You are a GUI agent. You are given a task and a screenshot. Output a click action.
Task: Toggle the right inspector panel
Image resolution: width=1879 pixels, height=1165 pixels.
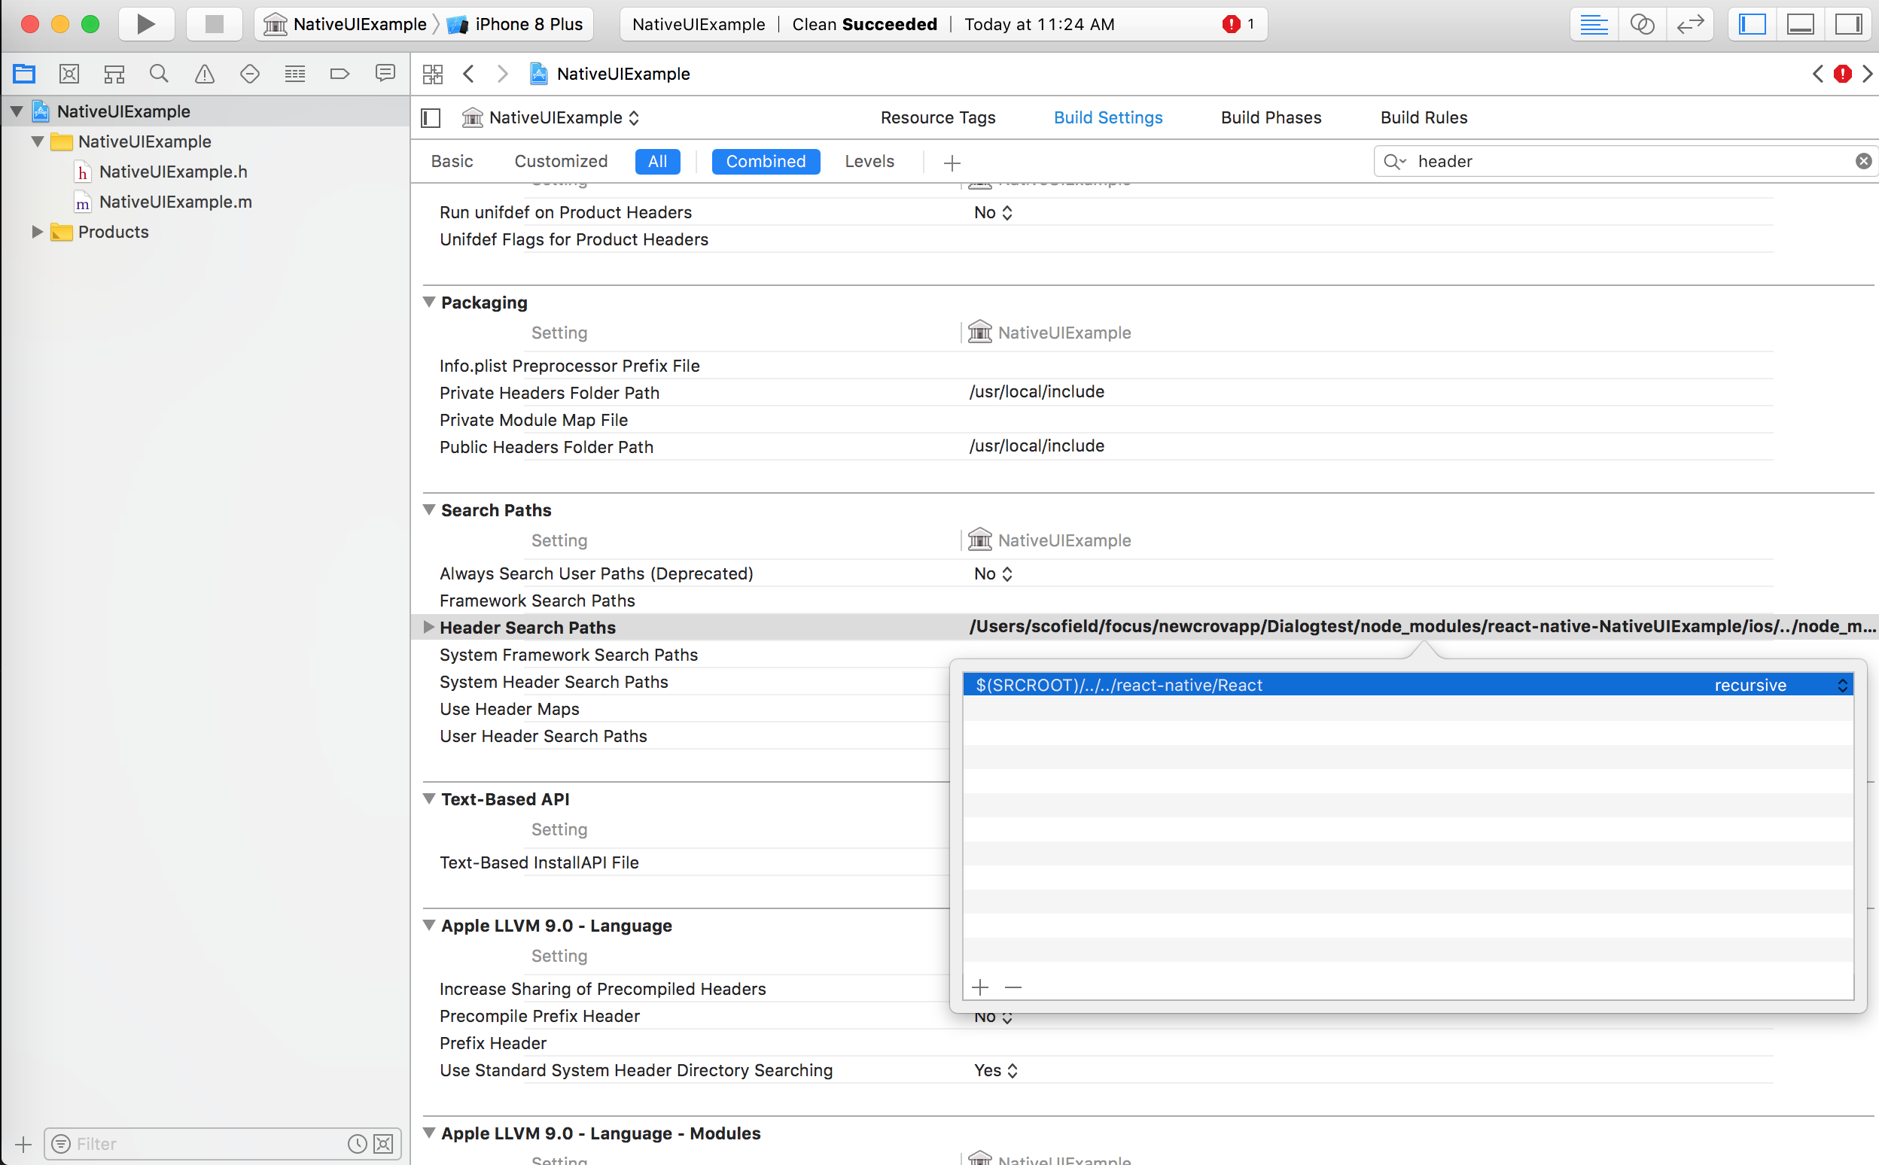click(1848, 24)
